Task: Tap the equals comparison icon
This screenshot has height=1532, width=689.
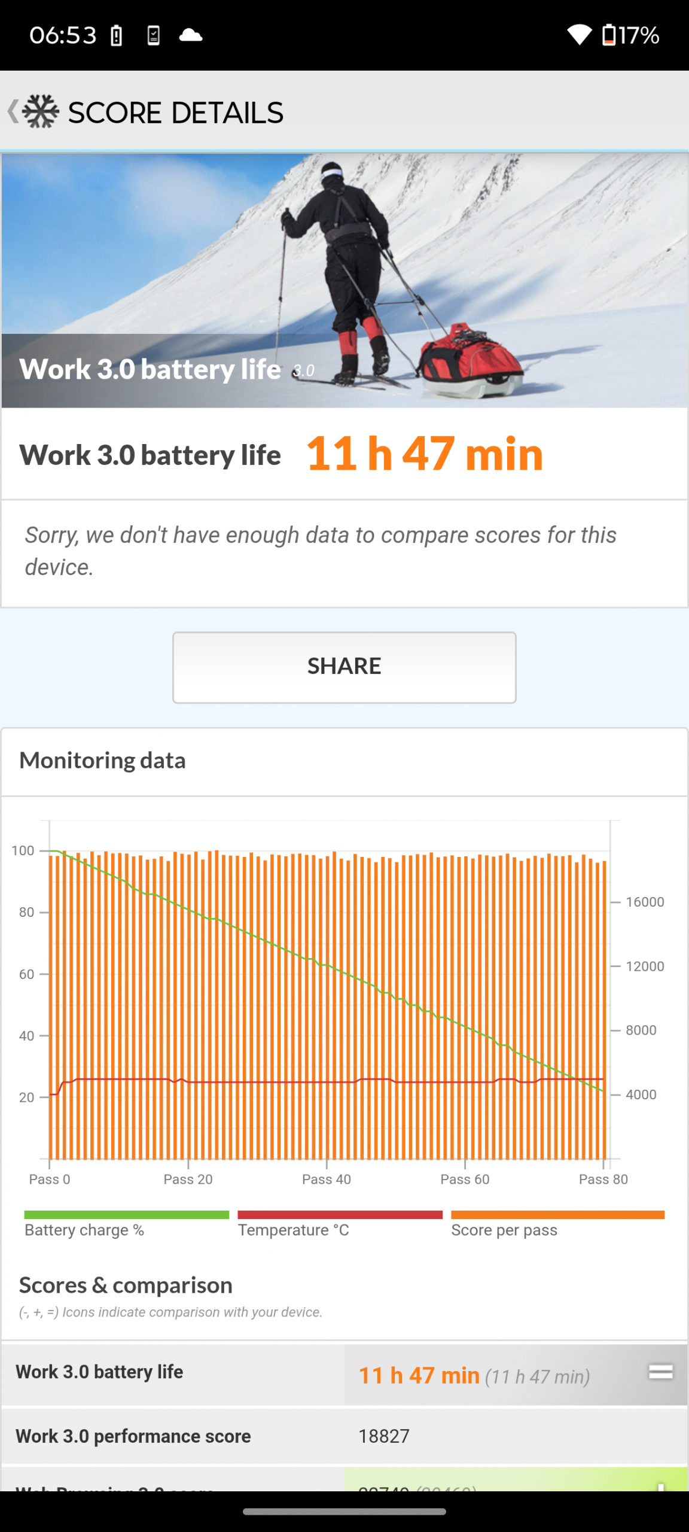Action: point(660,1371)
